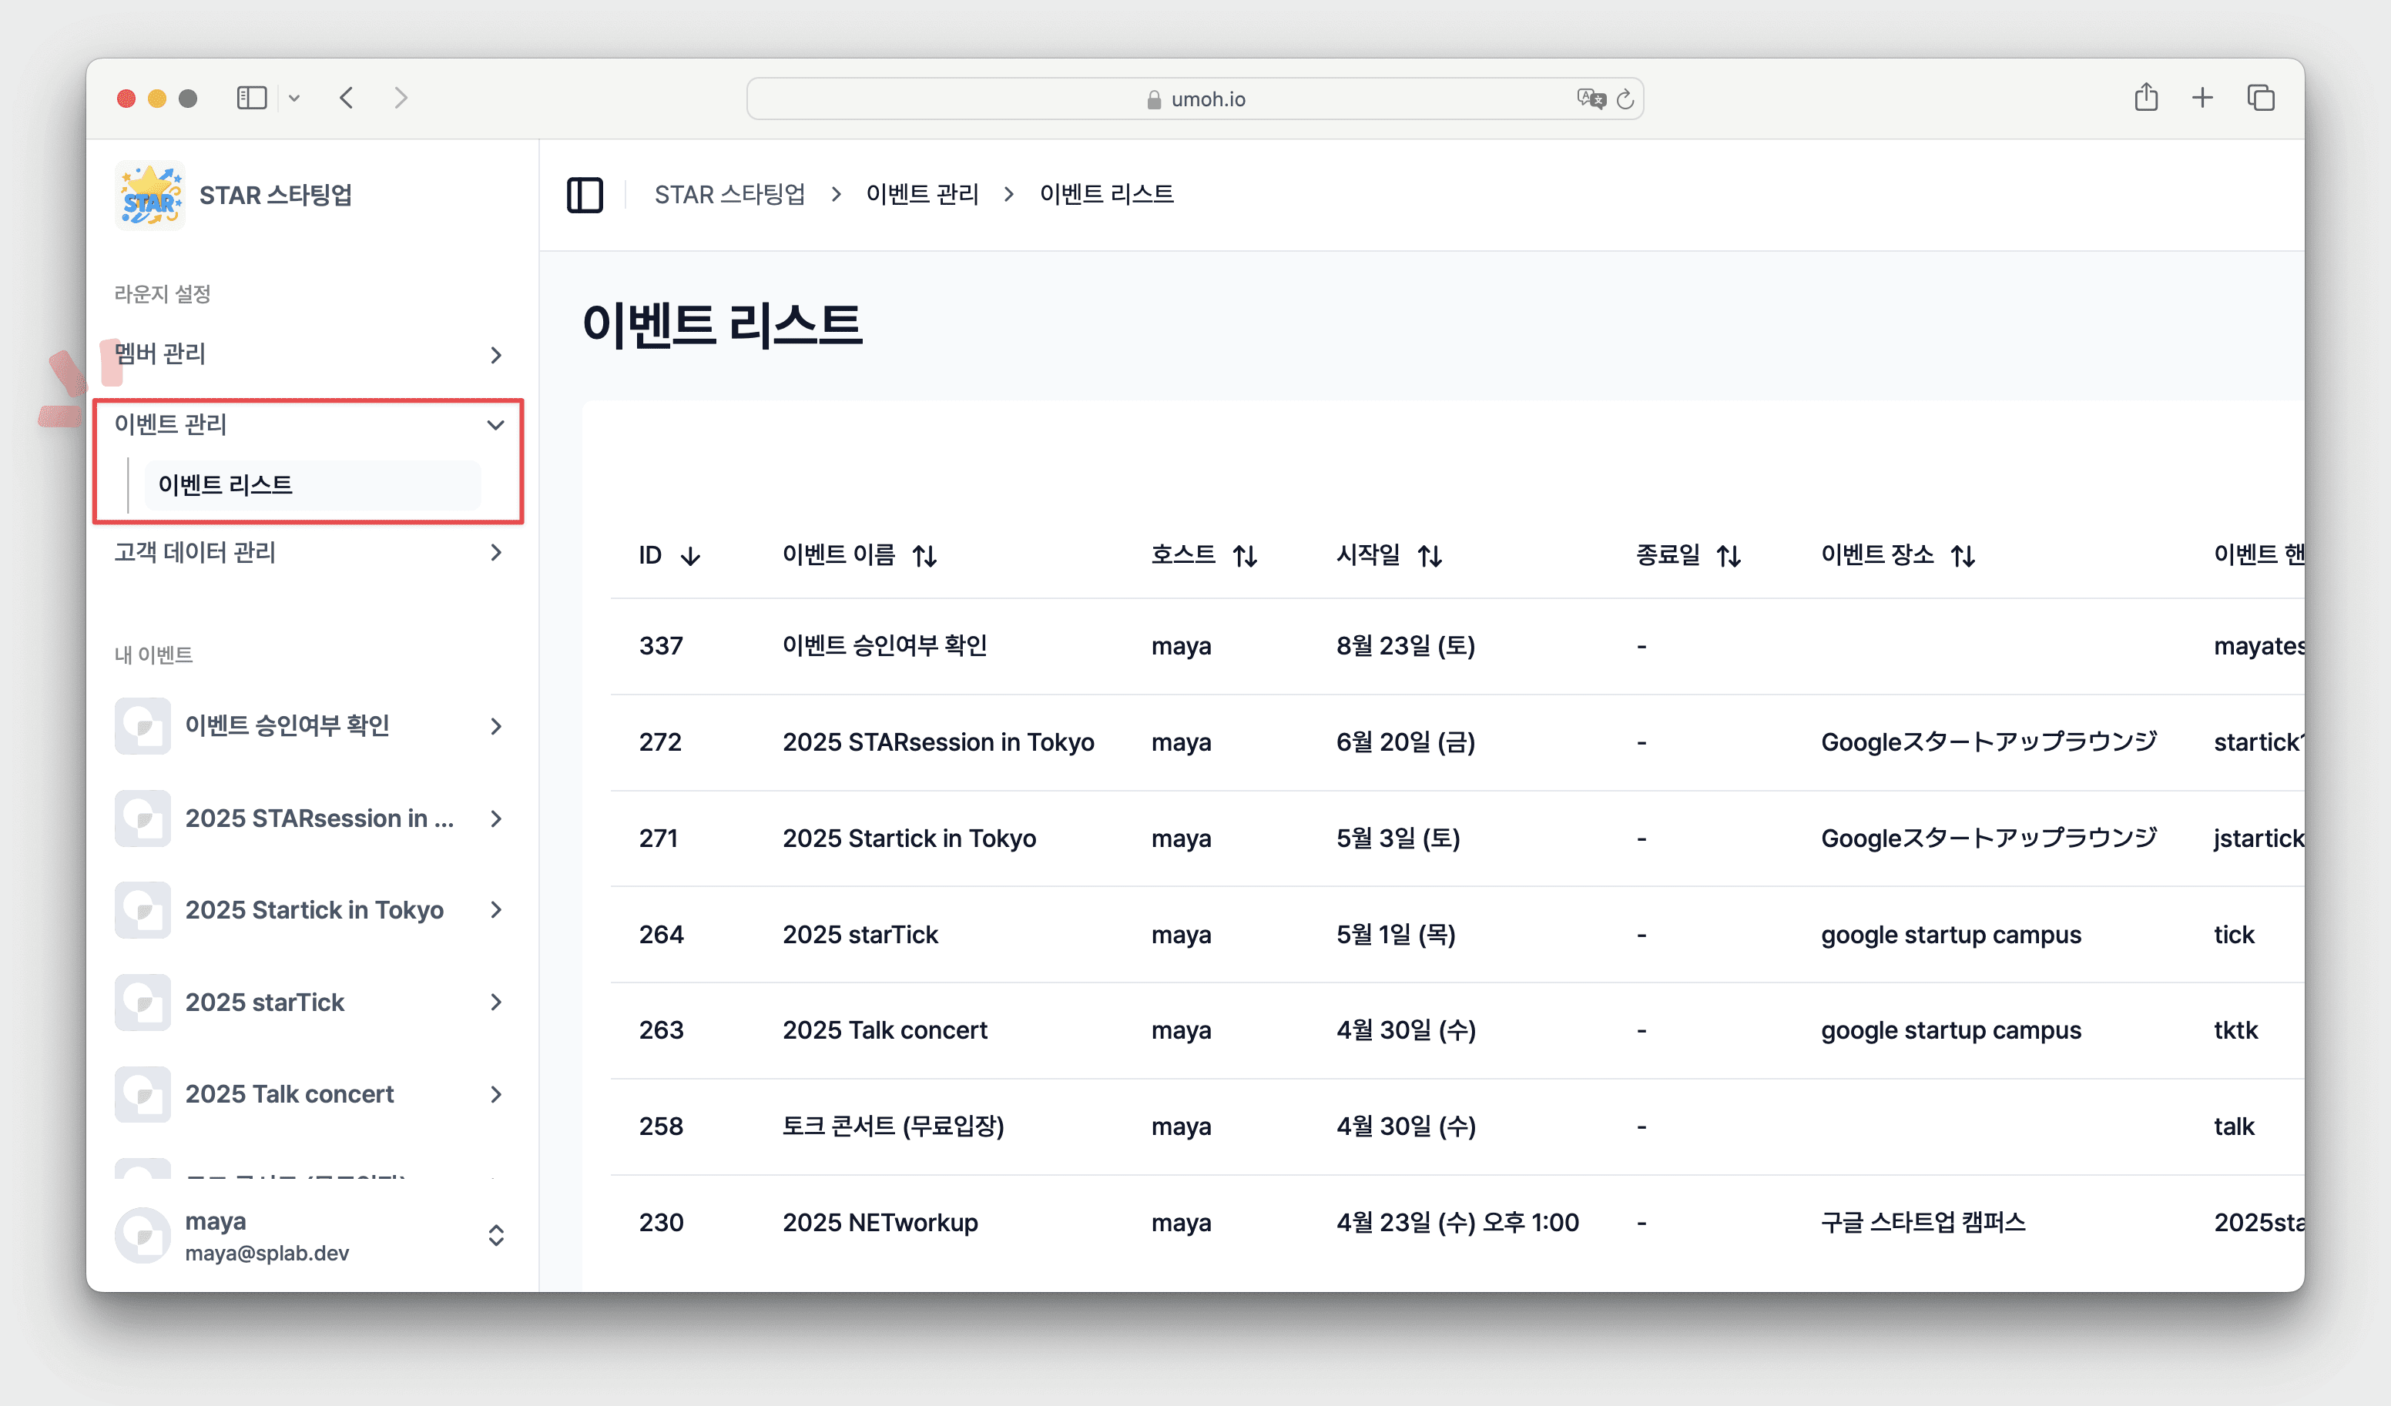Toggle ID column sort arrow
This screenshot has width=2391, height=1406.
[x=691, y=556]
